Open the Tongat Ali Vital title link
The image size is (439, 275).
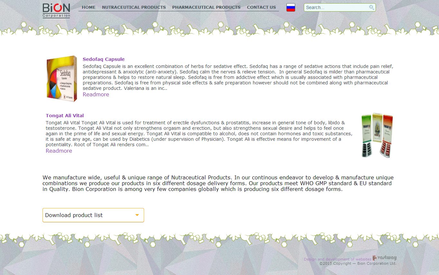(x=65, y=116)
